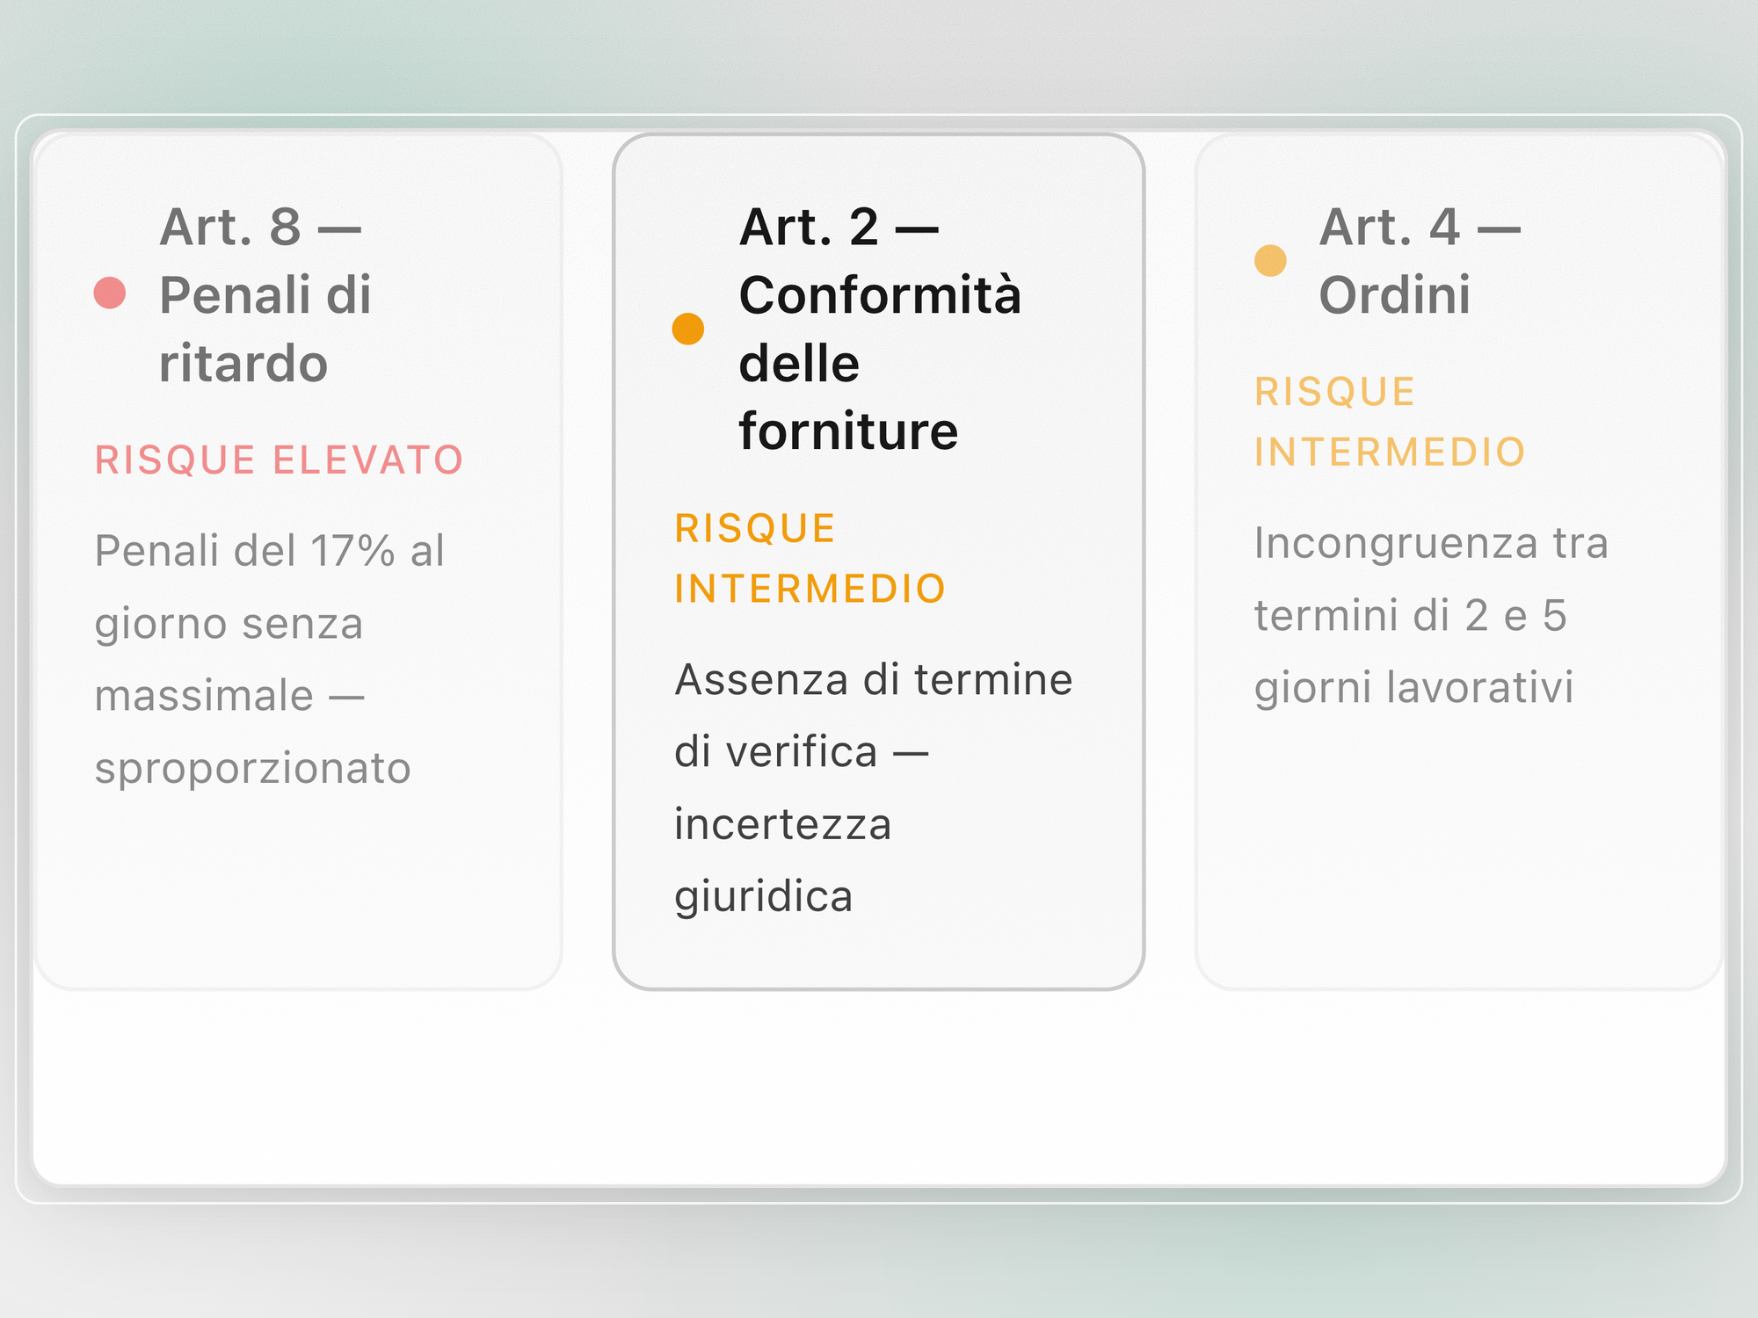Click the 'Art. 2 — Conformità delle forniture' heading

click(x=881, y=329)
